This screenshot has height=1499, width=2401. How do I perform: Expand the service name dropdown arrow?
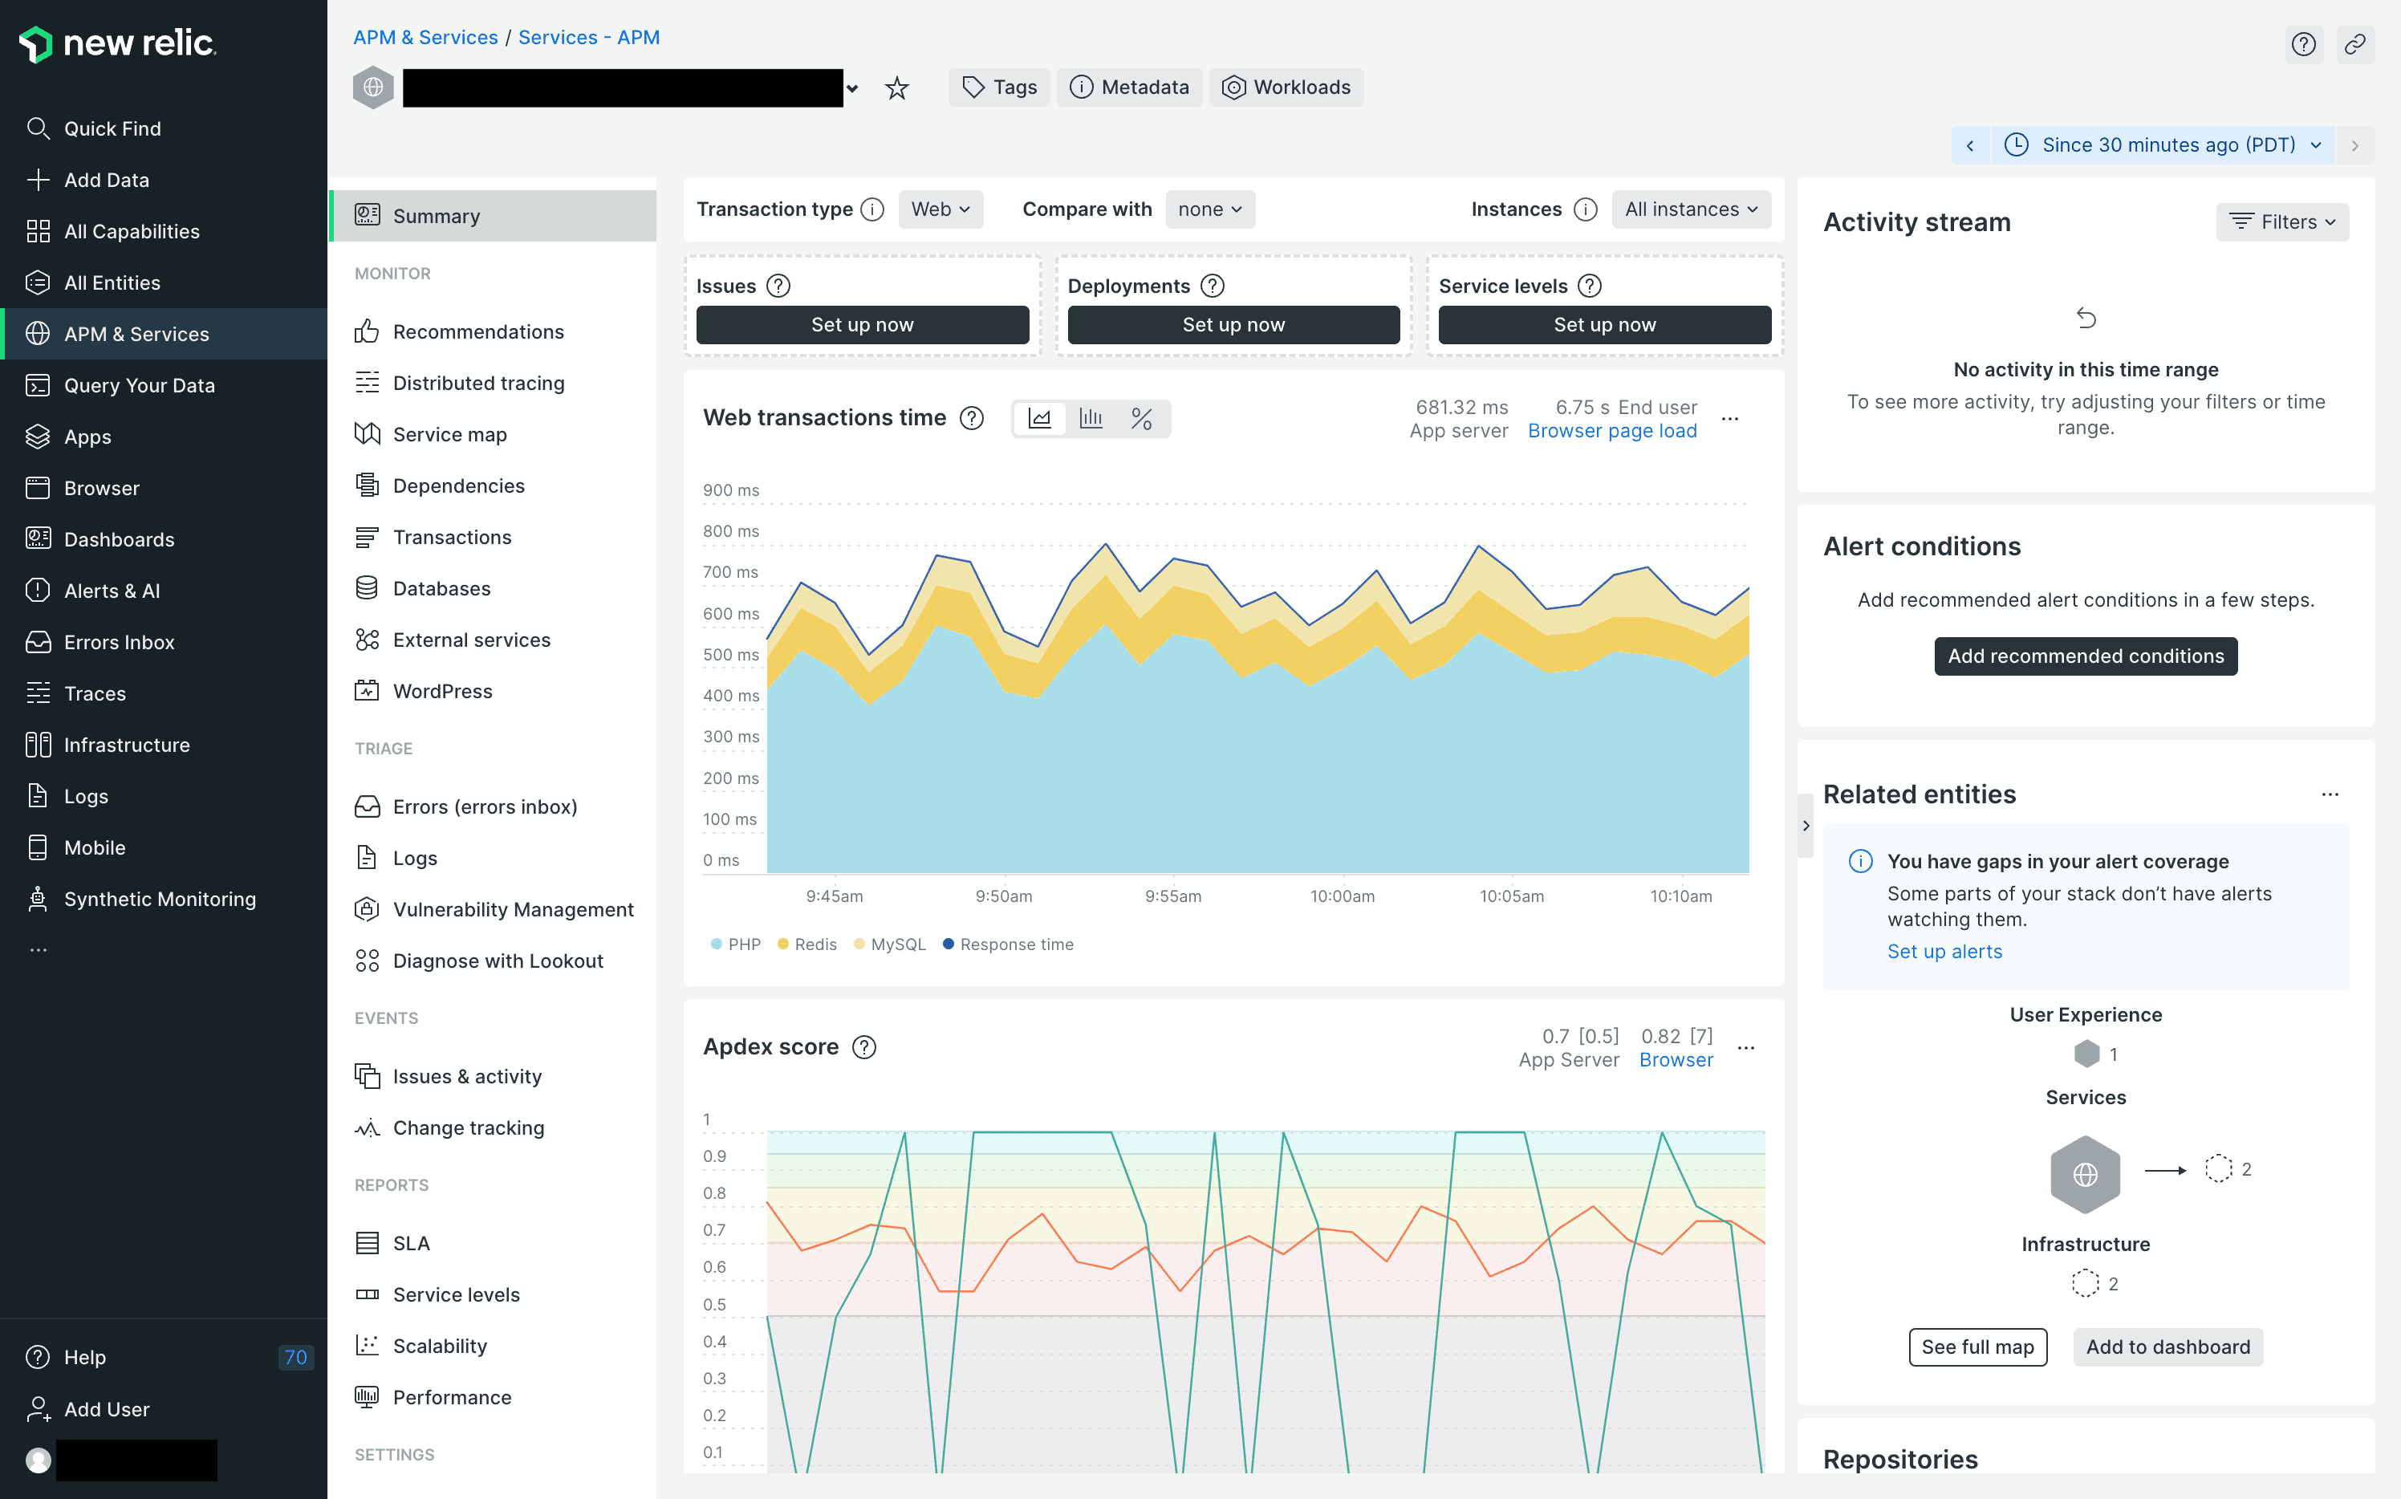pyautogui.click(x=852, y=89)
